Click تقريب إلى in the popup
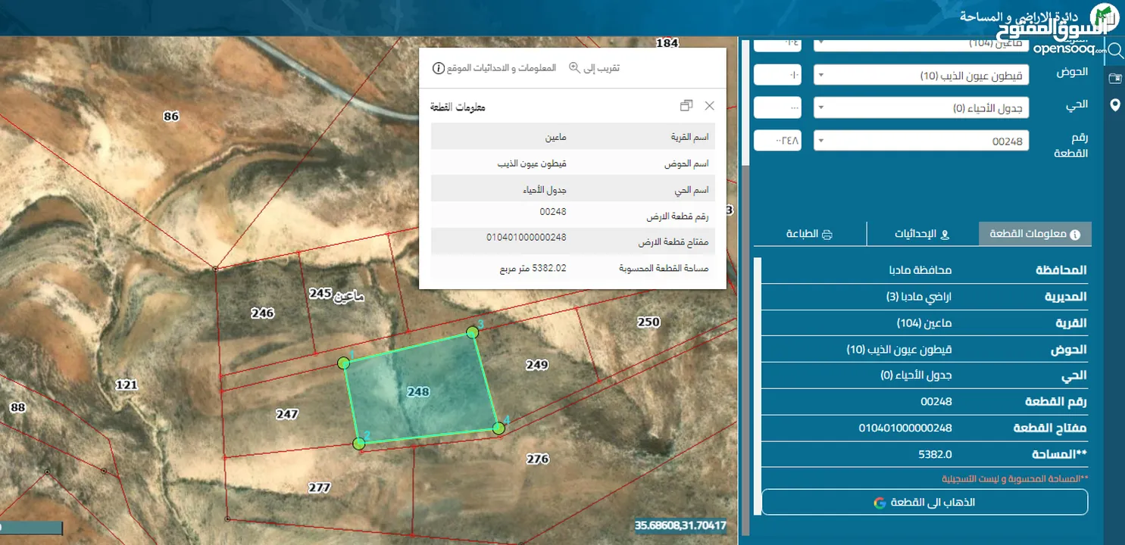This screenshot has width=1125, height=545. [x=594, y=67]
